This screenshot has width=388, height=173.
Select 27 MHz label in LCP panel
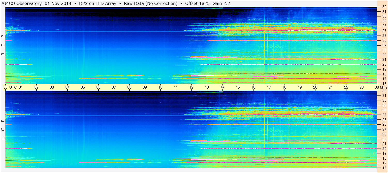pyautogui.click(x=384, y=115)
